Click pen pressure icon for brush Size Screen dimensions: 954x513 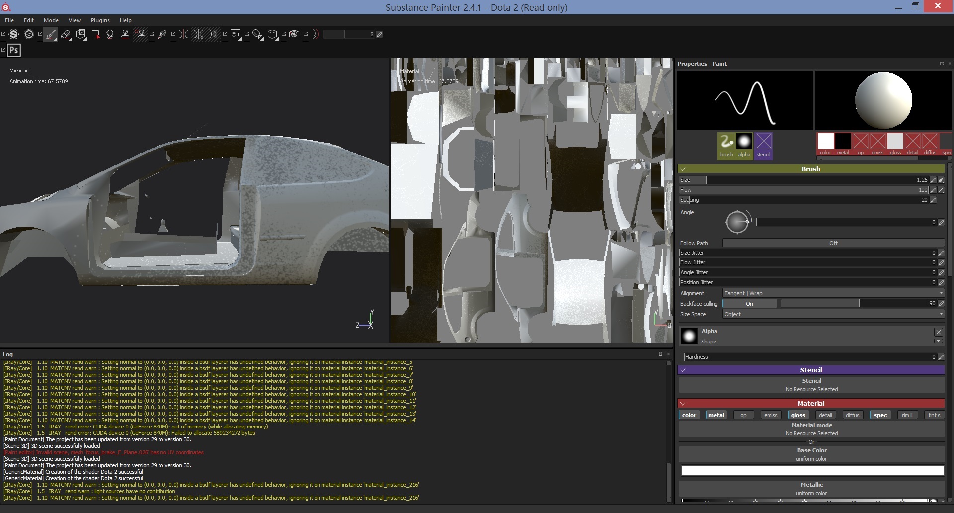[933, 180]
